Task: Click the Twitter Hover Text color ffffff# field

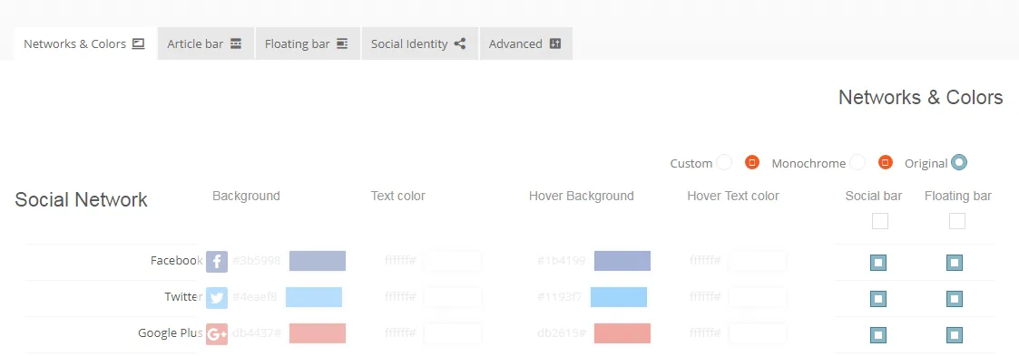Action: (x=705, y=297)
